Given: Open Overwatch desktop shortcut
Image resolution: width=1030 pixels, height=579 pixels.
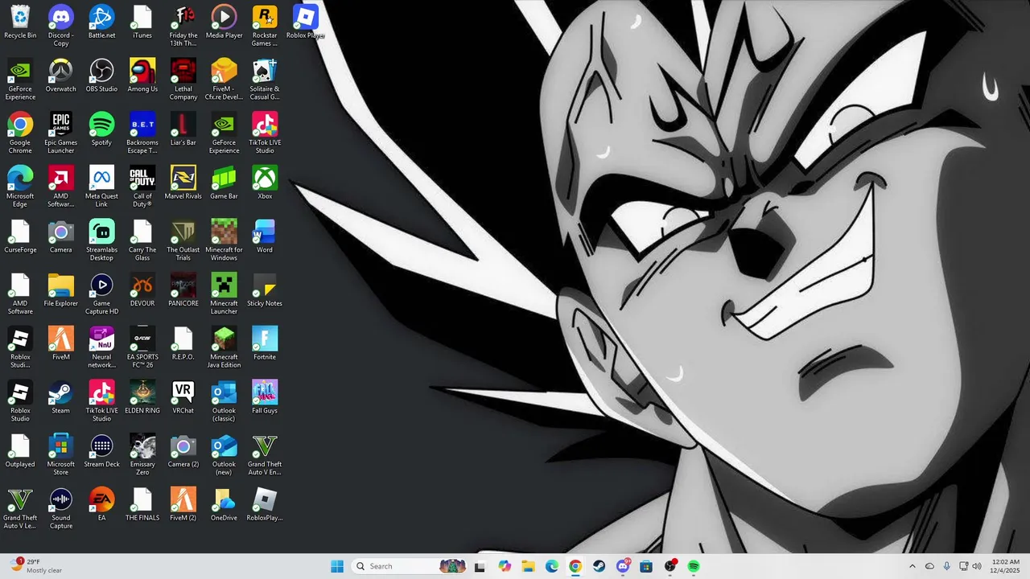Looking at the screenshot, I should [x=60, y=76].
